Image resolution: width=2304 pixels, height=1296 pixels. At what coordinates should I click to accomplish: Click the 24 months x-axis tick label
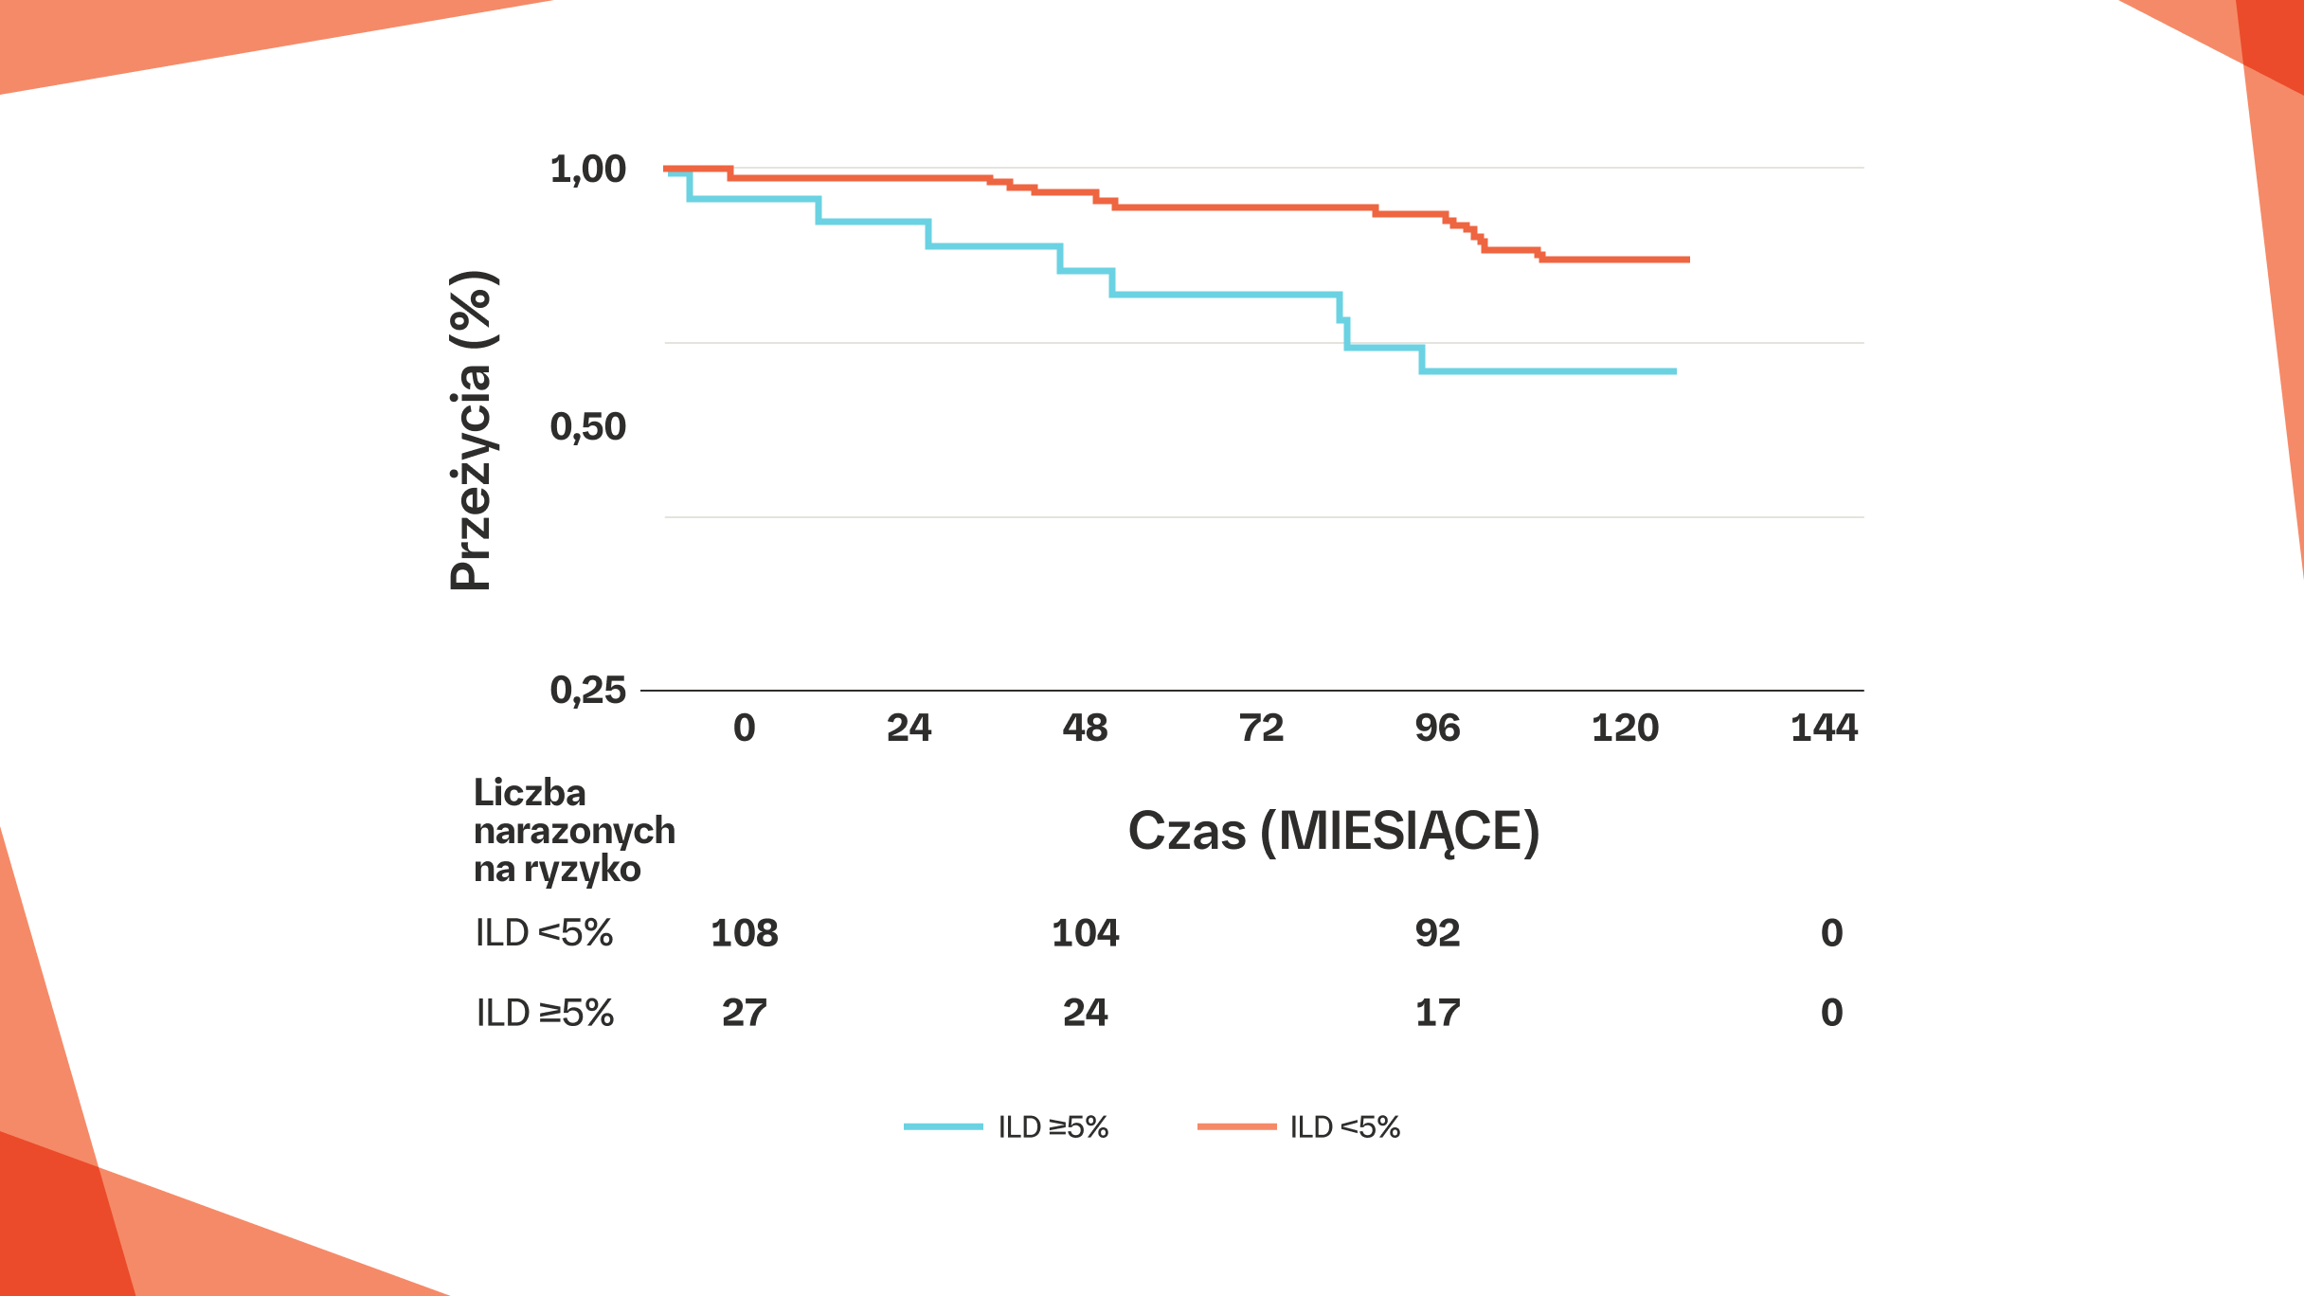click(909, 728)
